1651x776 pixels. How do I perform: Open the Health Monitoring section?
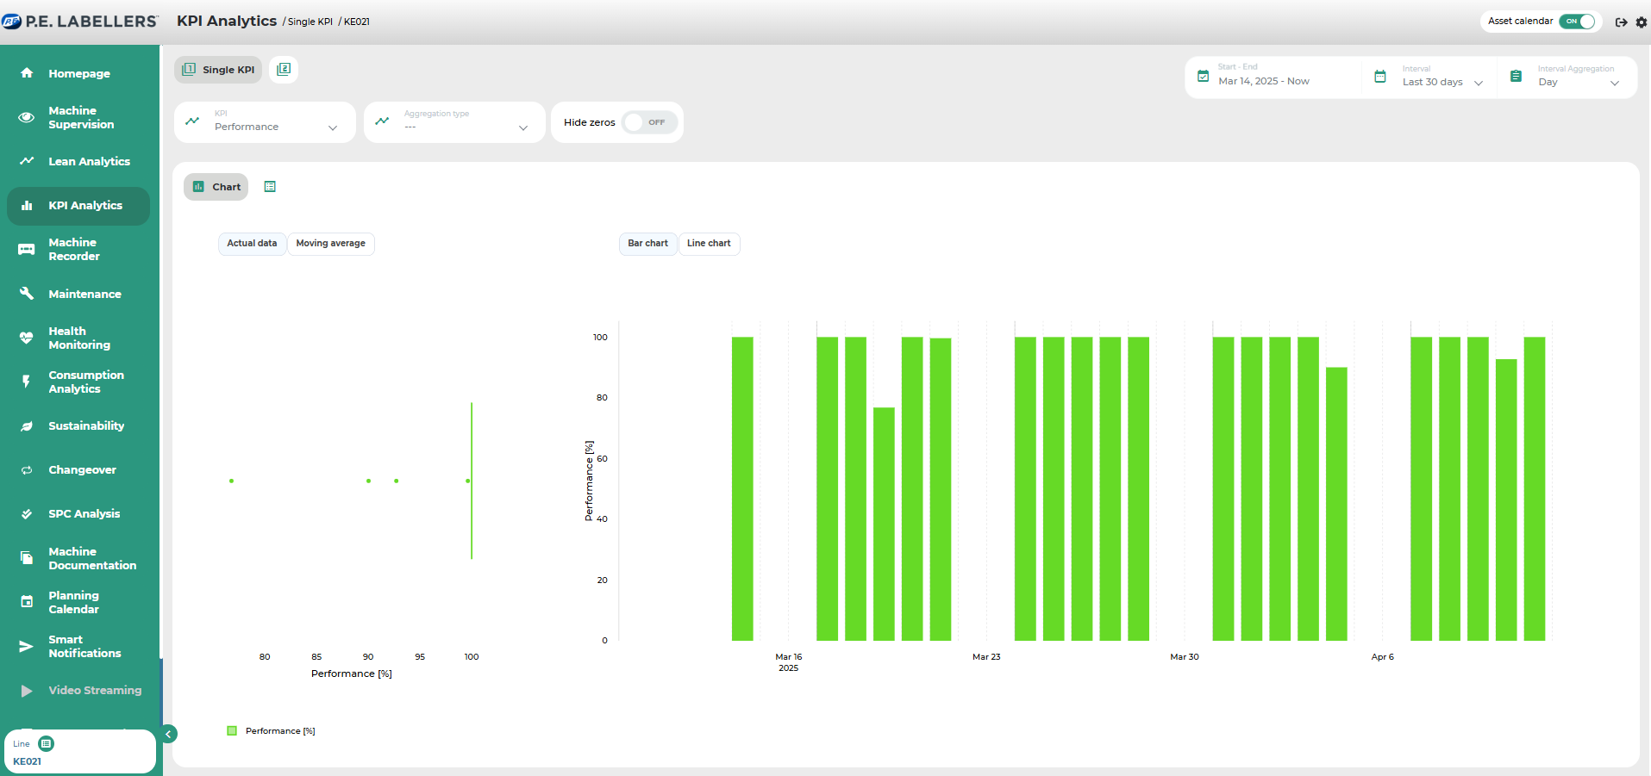78,338
